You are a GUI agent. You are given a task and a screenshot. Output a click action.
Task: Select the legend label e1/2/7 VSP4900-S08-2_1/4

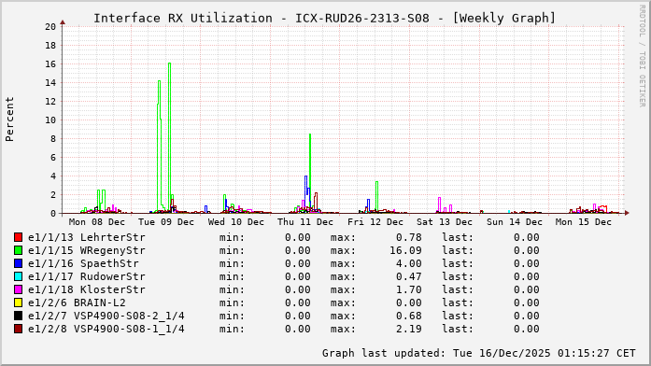106,316
